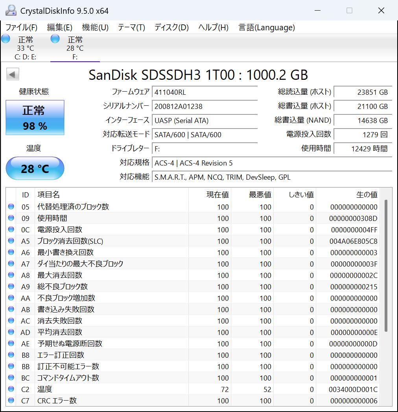This screenshot has height=412, width=398.
Task: Select the F: disk tab at 28 °C
Action: [x=75, y=48]
